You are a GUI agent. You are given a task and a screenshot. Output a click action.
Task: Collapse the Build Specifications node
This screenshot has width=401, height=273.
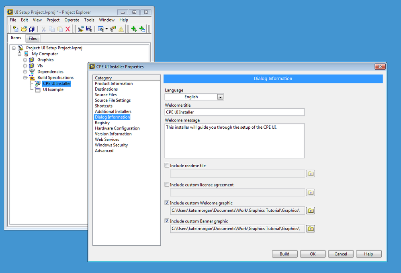[26, 77]
